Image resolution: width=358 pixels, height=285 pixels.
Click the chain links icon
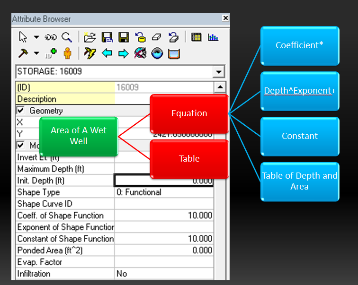(51, 37)
